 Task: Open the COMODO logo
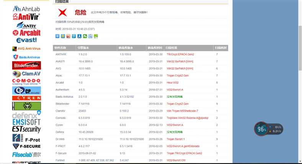tap(26, 82)
